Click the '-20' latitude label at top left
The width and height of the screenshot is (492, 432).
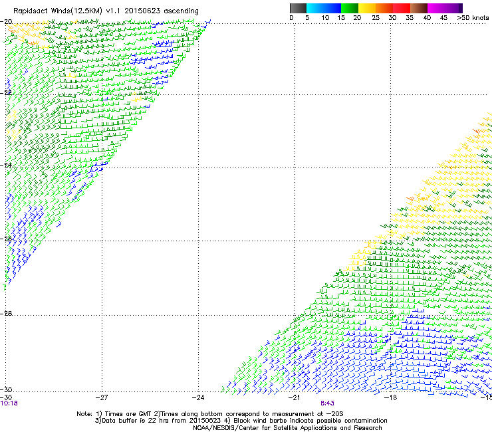pos(6,22)
